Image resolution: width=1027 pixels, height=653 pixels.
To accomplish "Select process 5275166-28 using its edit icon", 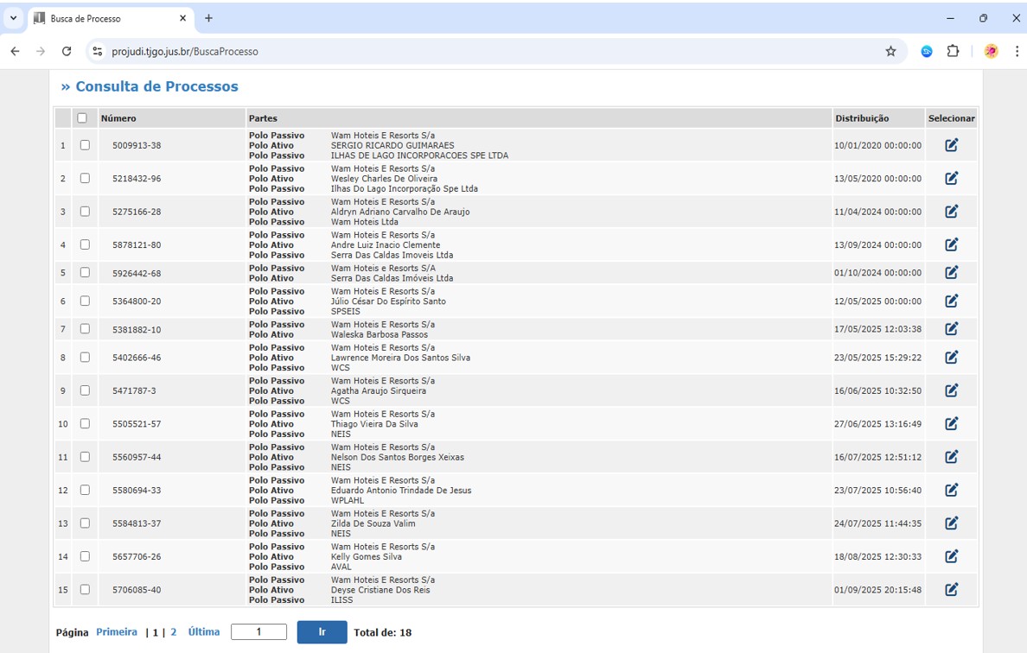I will pos(951,212).
